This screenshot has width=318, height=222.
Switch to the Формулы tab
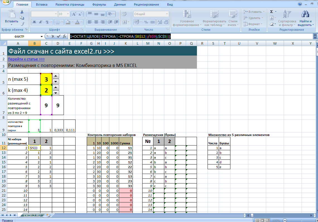tap(99, 4)
